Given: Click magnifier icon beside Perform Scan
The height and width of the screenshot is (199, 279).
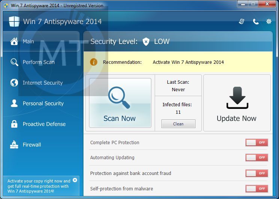Looking at the screenshot, I should pyautogui.click(x=14, y=62).
